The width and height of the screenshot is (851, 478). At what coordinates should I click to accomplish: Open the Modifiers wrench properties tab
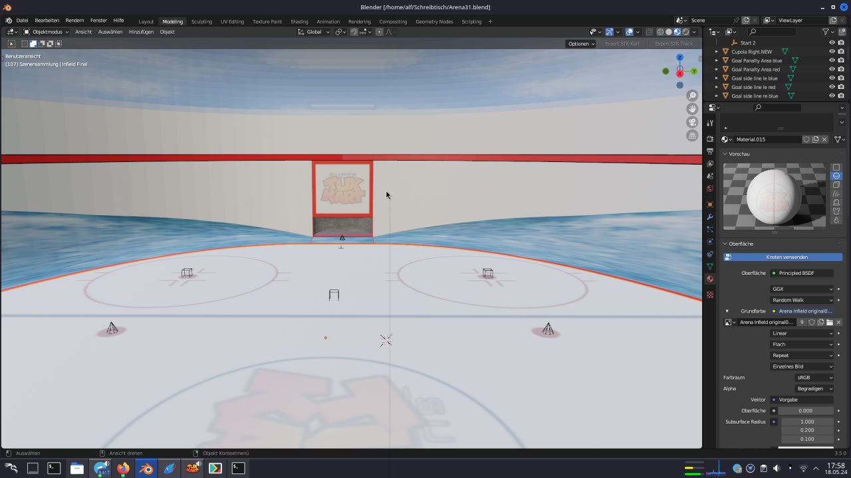pyautogui.click(x=710, y=217)
